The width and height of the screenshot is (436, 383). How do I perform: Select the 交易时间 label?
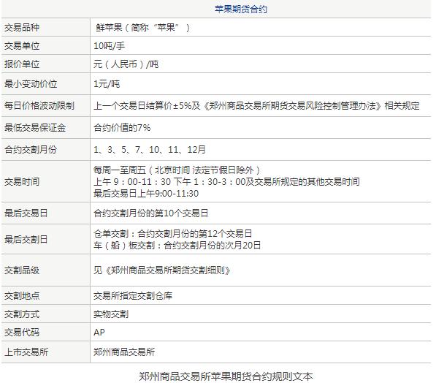point(22,182)
